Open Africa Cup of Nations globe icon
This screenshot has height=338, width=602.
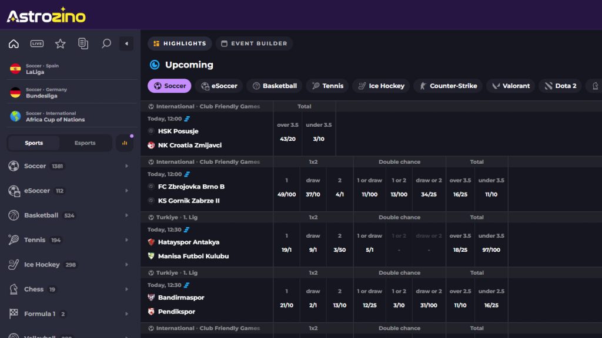[x=15, y=116]
